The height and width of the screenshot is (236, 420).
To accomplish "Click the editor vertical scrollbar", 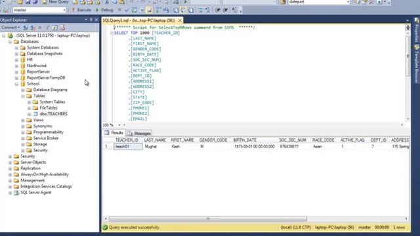I will (x=408, y=56).
